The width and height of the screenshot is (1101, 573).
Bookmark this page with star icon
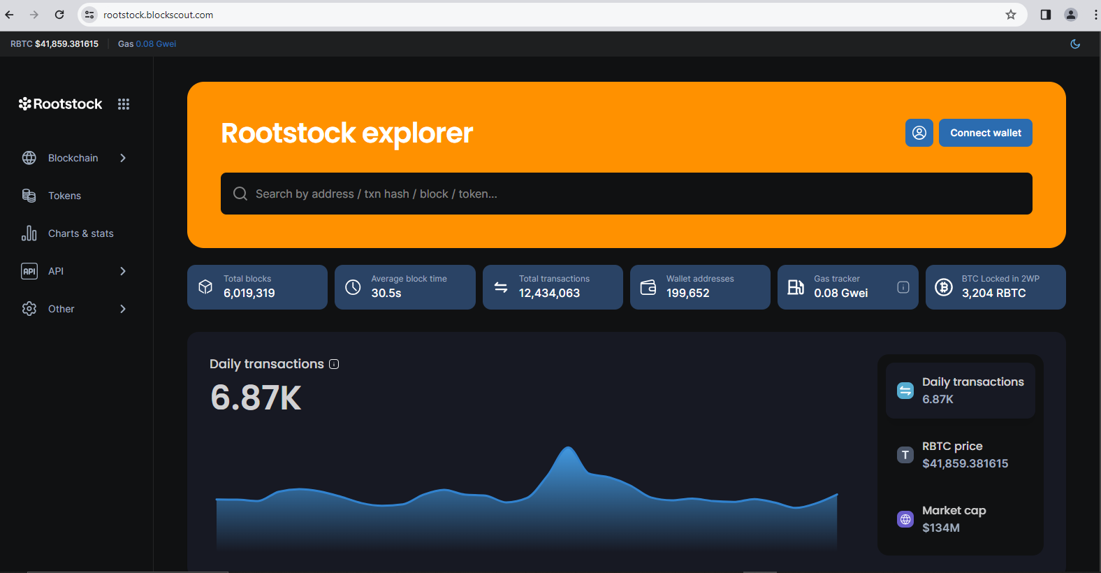click(x=1010, y=15)
